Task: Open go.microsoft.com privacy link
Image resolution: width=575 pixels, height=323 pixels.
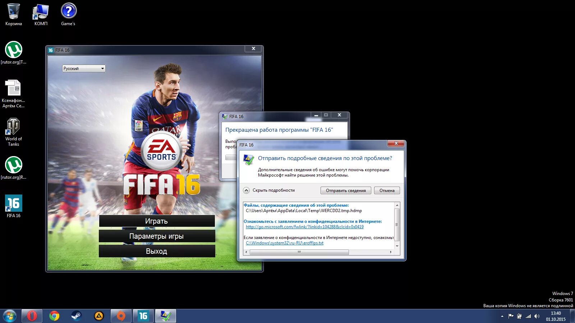Action: pos(305,227)
